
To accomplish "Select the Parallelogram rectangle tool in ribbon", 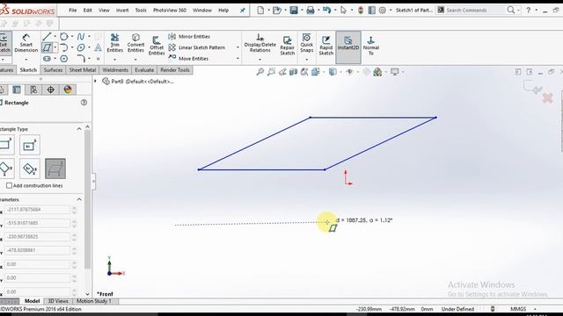I will click(x=47, y=47).
